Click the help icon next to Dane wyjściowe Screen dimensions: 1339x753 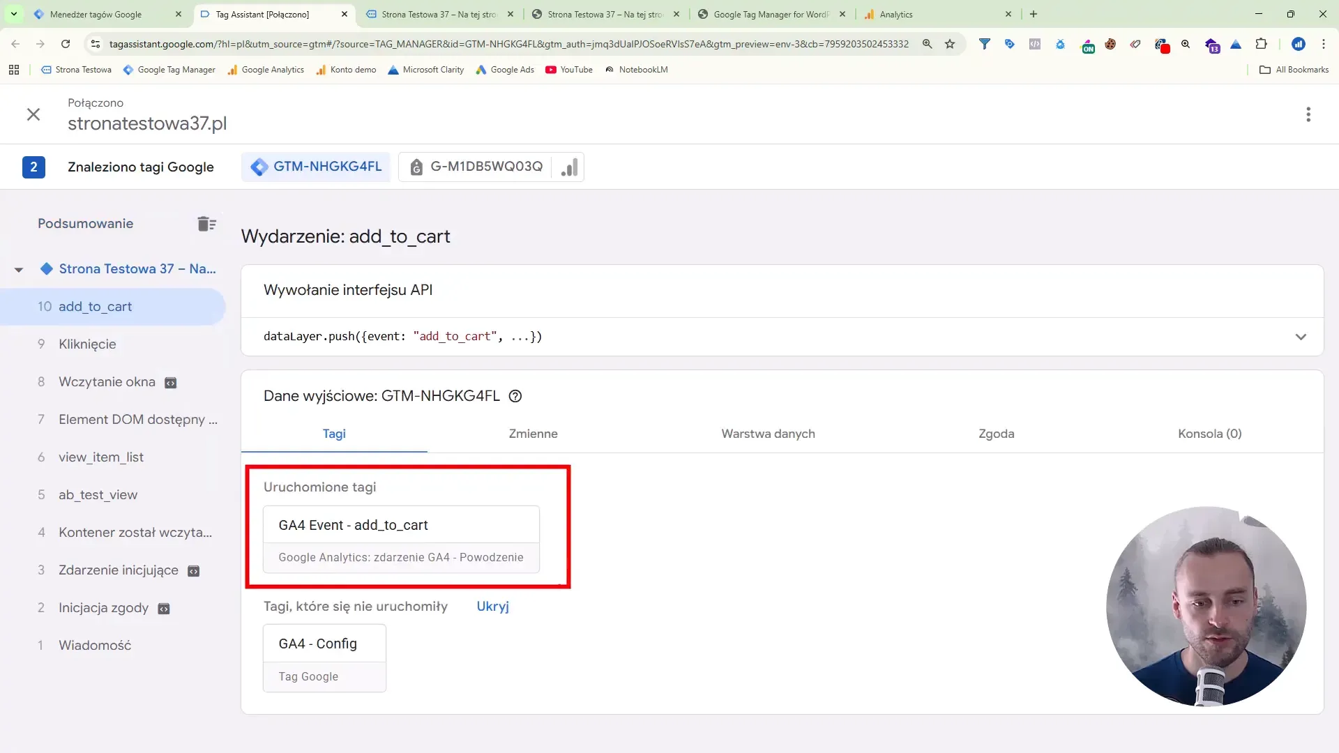[x=515, y=396]
